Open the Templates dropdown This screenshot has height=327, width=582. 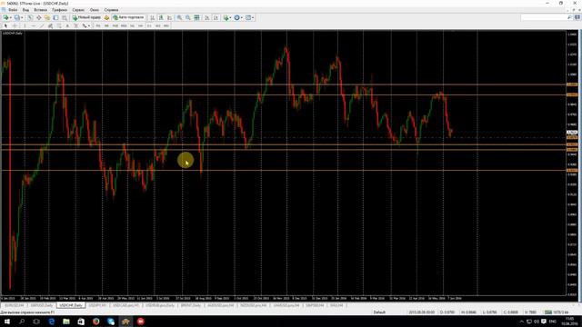(249, 17)
